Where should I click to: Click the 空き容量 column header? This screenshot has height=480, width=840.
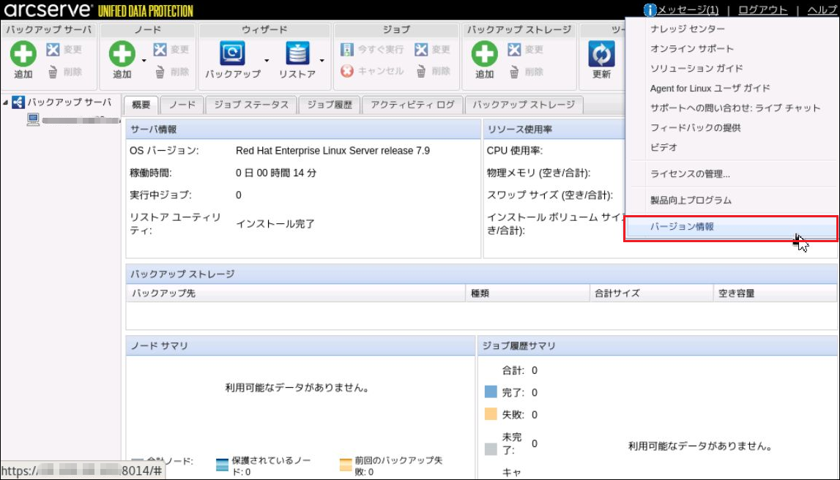(775, 293)
